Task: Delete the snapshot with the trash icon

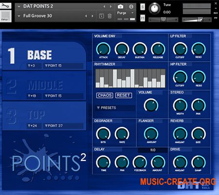Action: [x=109, y=16]
